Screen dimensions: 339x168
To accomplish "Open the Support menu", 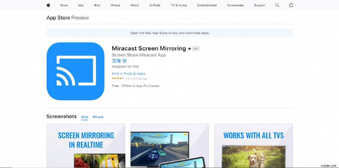I will [x=259, y=5].
